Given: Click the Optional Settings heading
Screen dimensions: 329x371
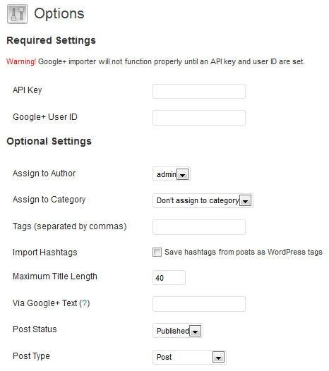Looking at the screenshot, I should (49, 142).
